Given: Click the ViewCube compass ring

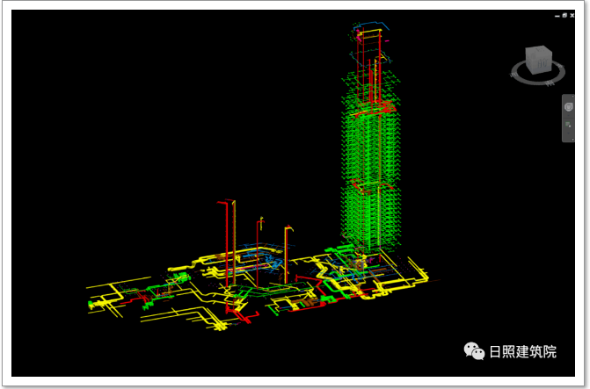Looking at the screenshot, I should pyautogui.click(x=536, y=82).
